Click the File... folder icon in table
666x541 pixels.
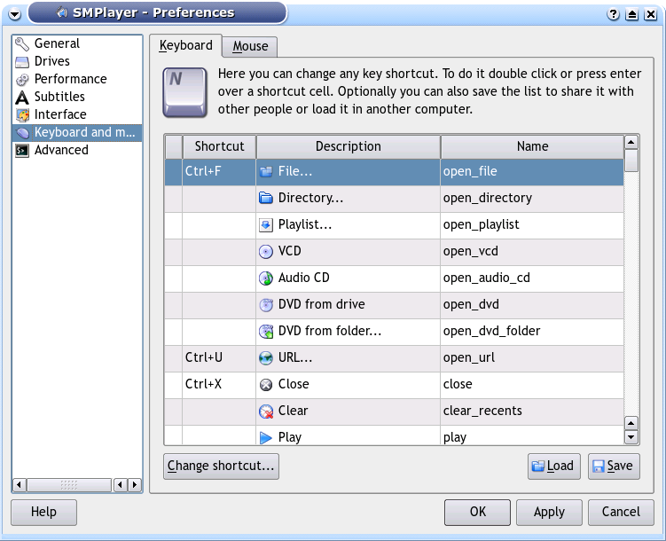coord(266,171)
